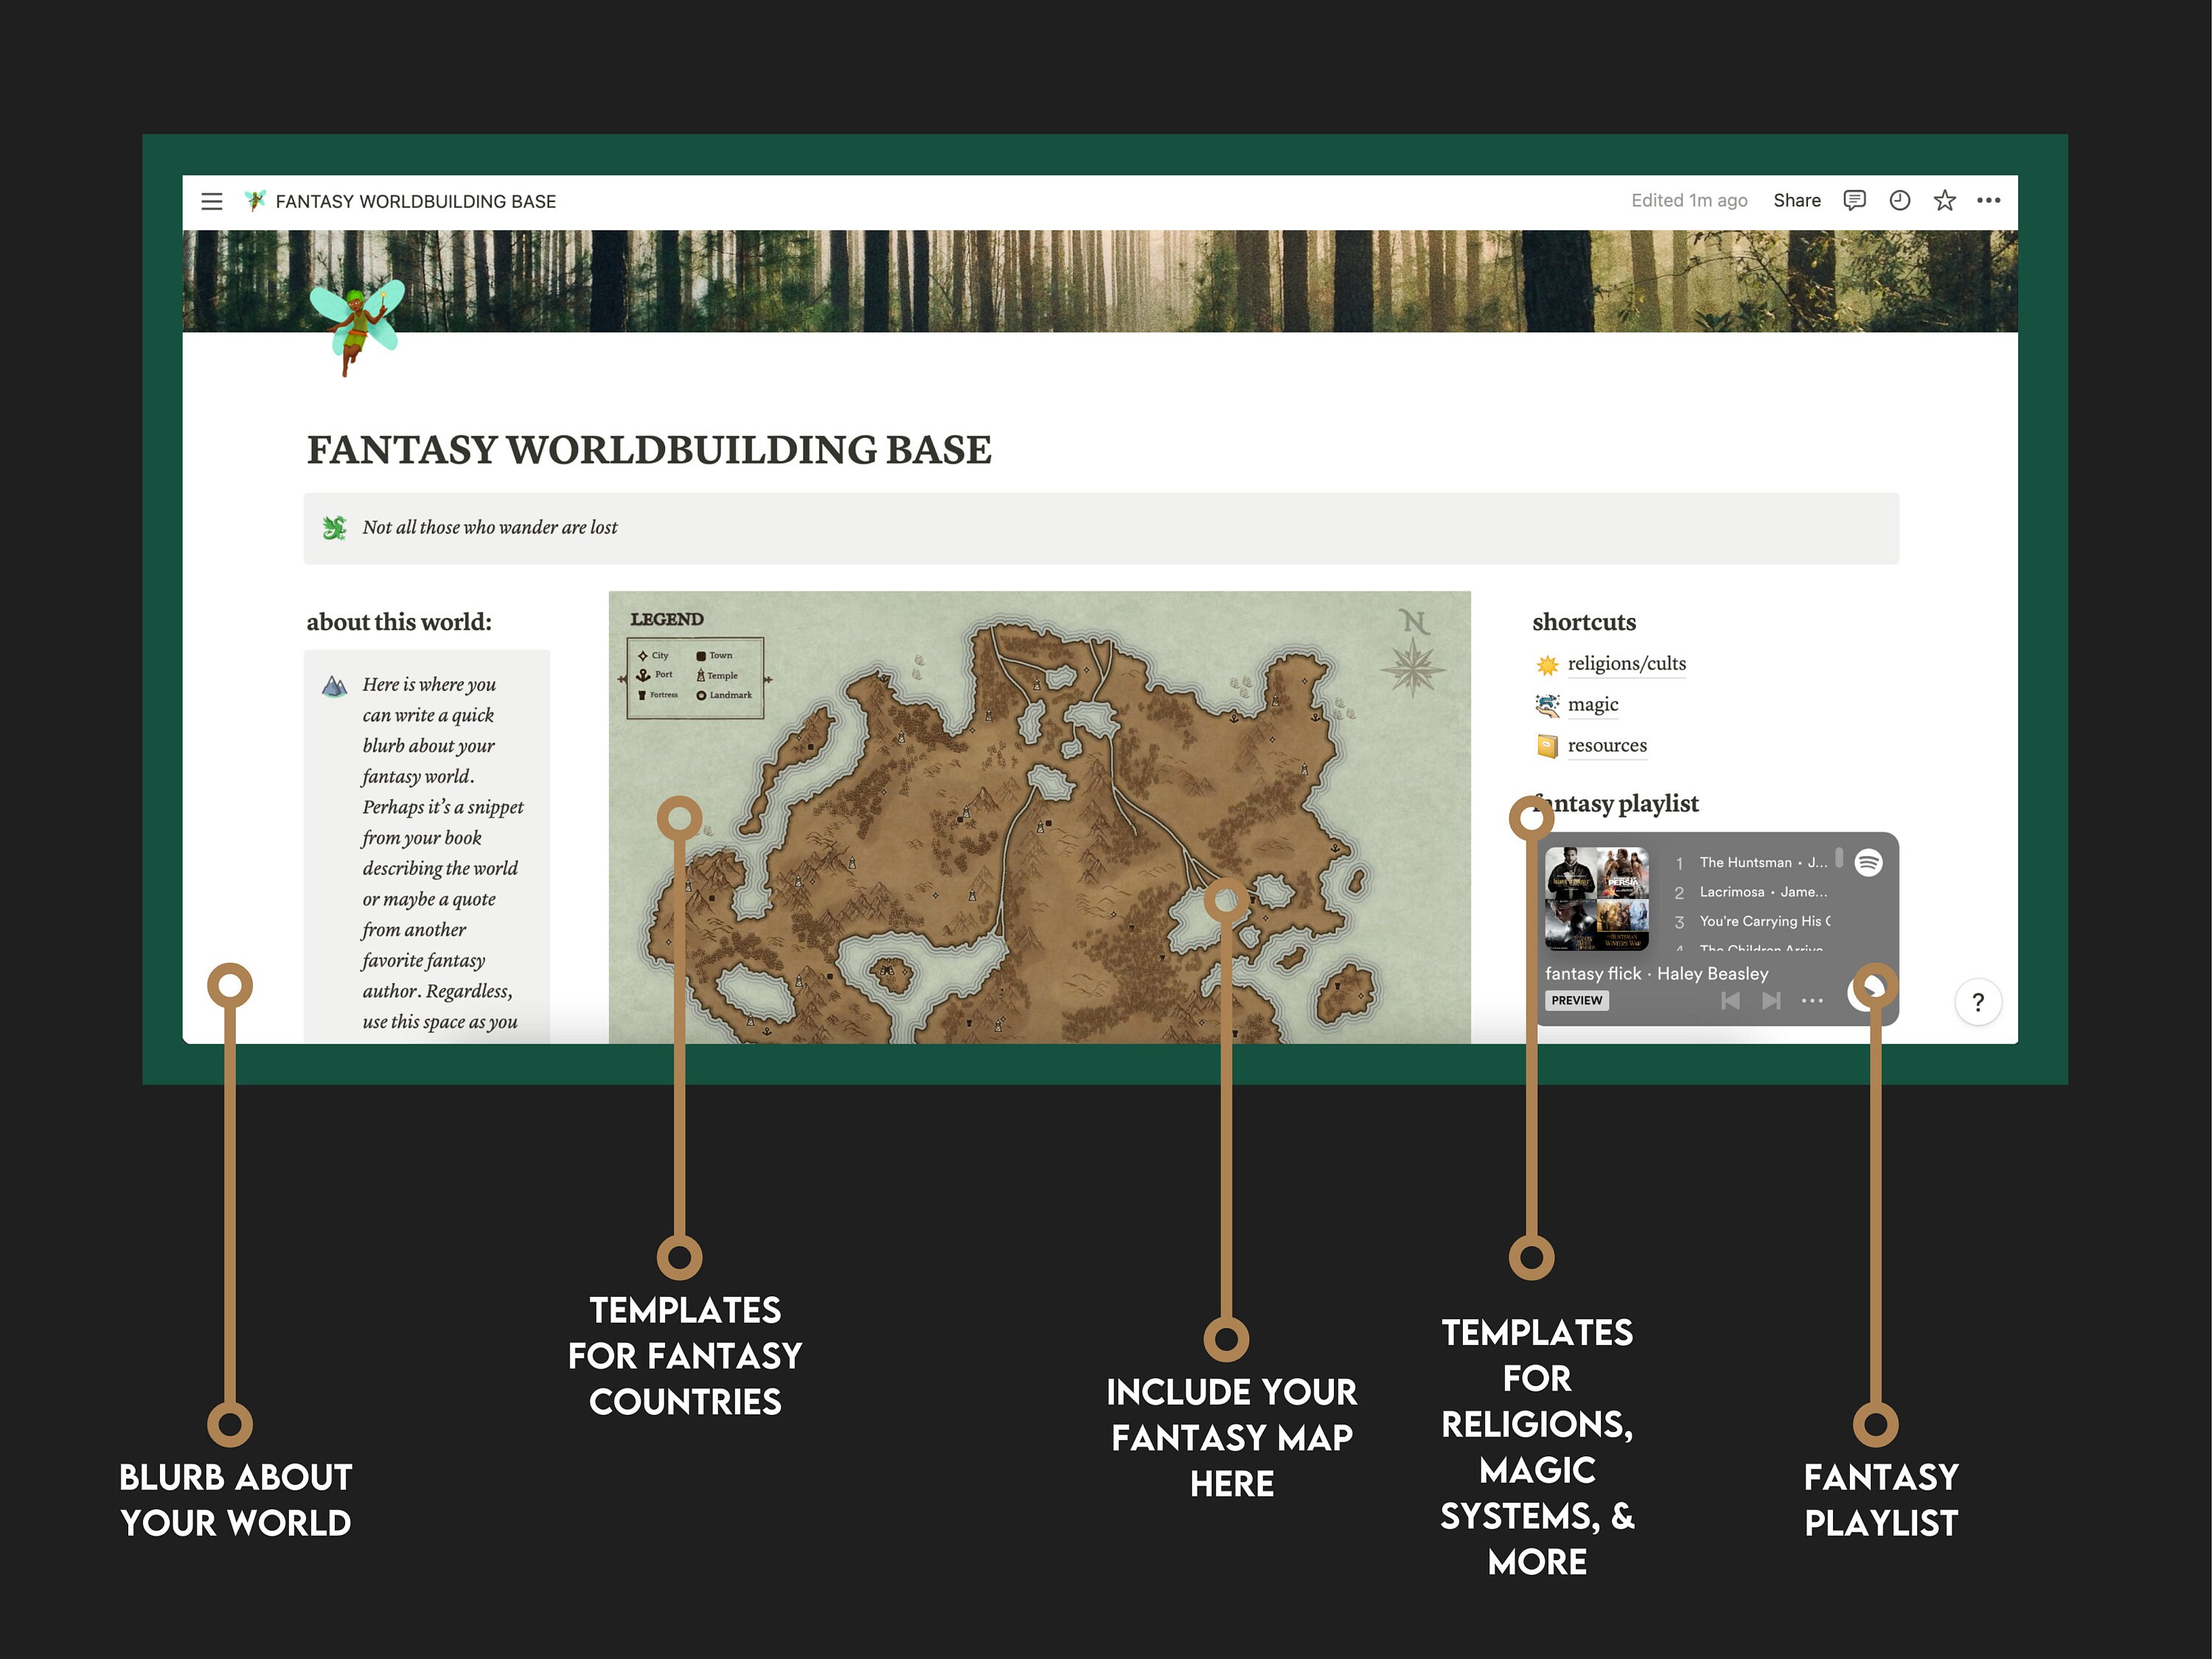
Task: Open Spotify widget three-dot more options
Action: [x=1812, y=1000]
